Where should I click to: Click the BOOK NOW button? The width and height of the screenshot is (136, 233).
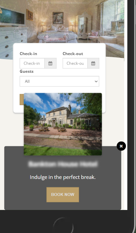(63, 195)
